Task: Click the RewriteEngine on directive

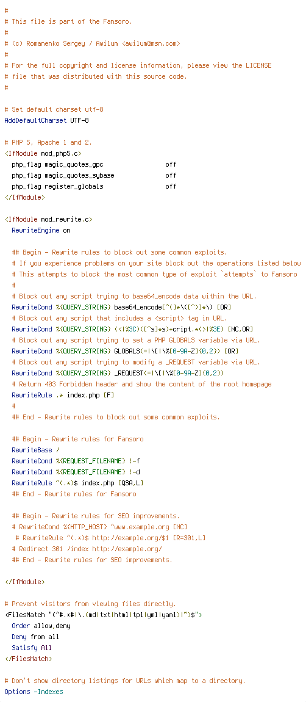Action: click(x=41, y=231)
